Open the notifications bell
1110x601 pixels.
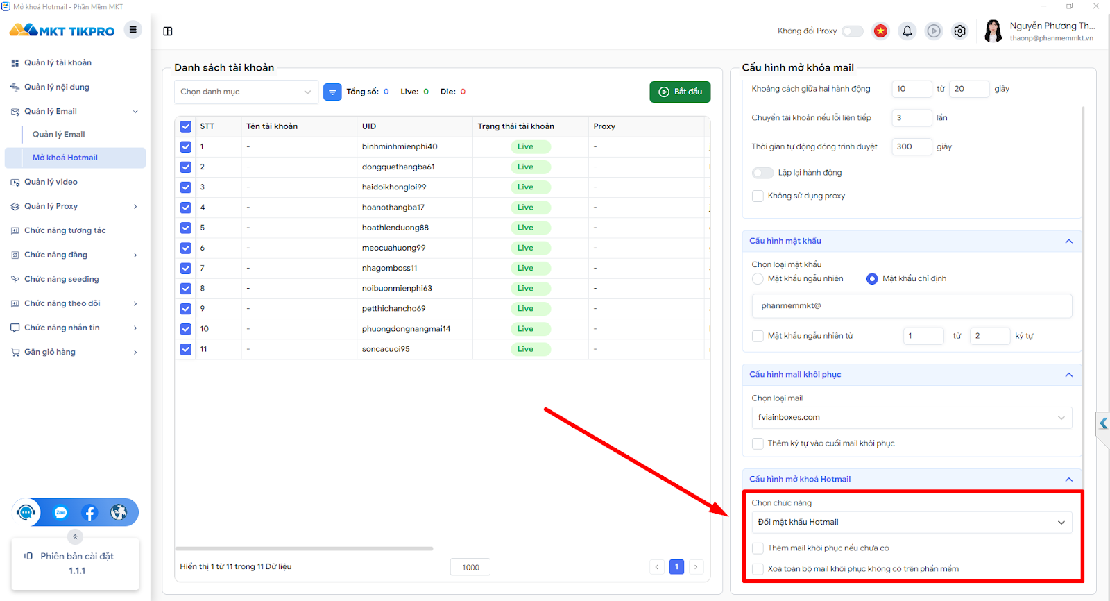pyautogui.click(x=907, y=31)
